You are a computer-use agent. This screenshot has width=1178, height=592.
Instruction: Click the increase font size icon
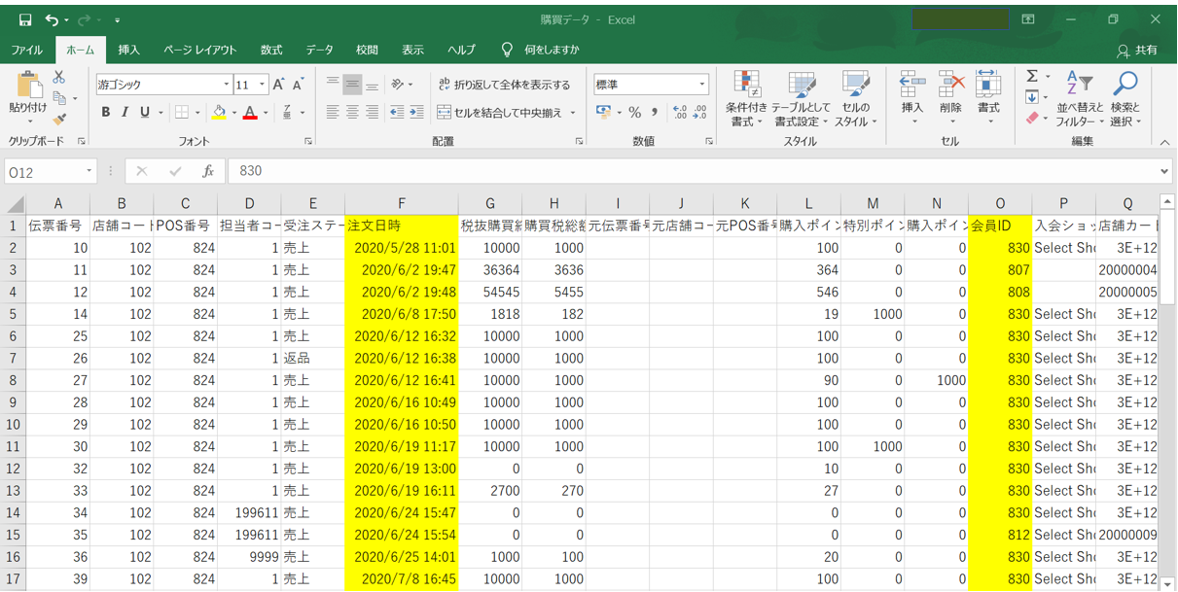click(x=279, y=85)
